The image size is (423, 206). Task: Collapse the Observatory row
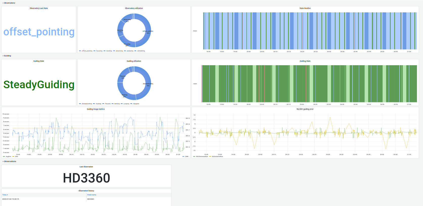pos(9,3)
